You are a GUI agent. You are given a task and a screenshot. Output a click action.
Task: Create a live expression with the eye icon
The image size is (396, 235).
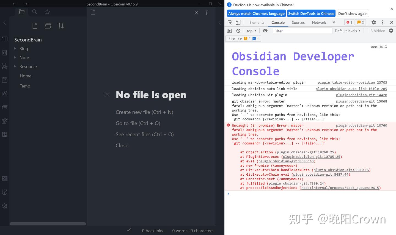[x=265, y=31]
